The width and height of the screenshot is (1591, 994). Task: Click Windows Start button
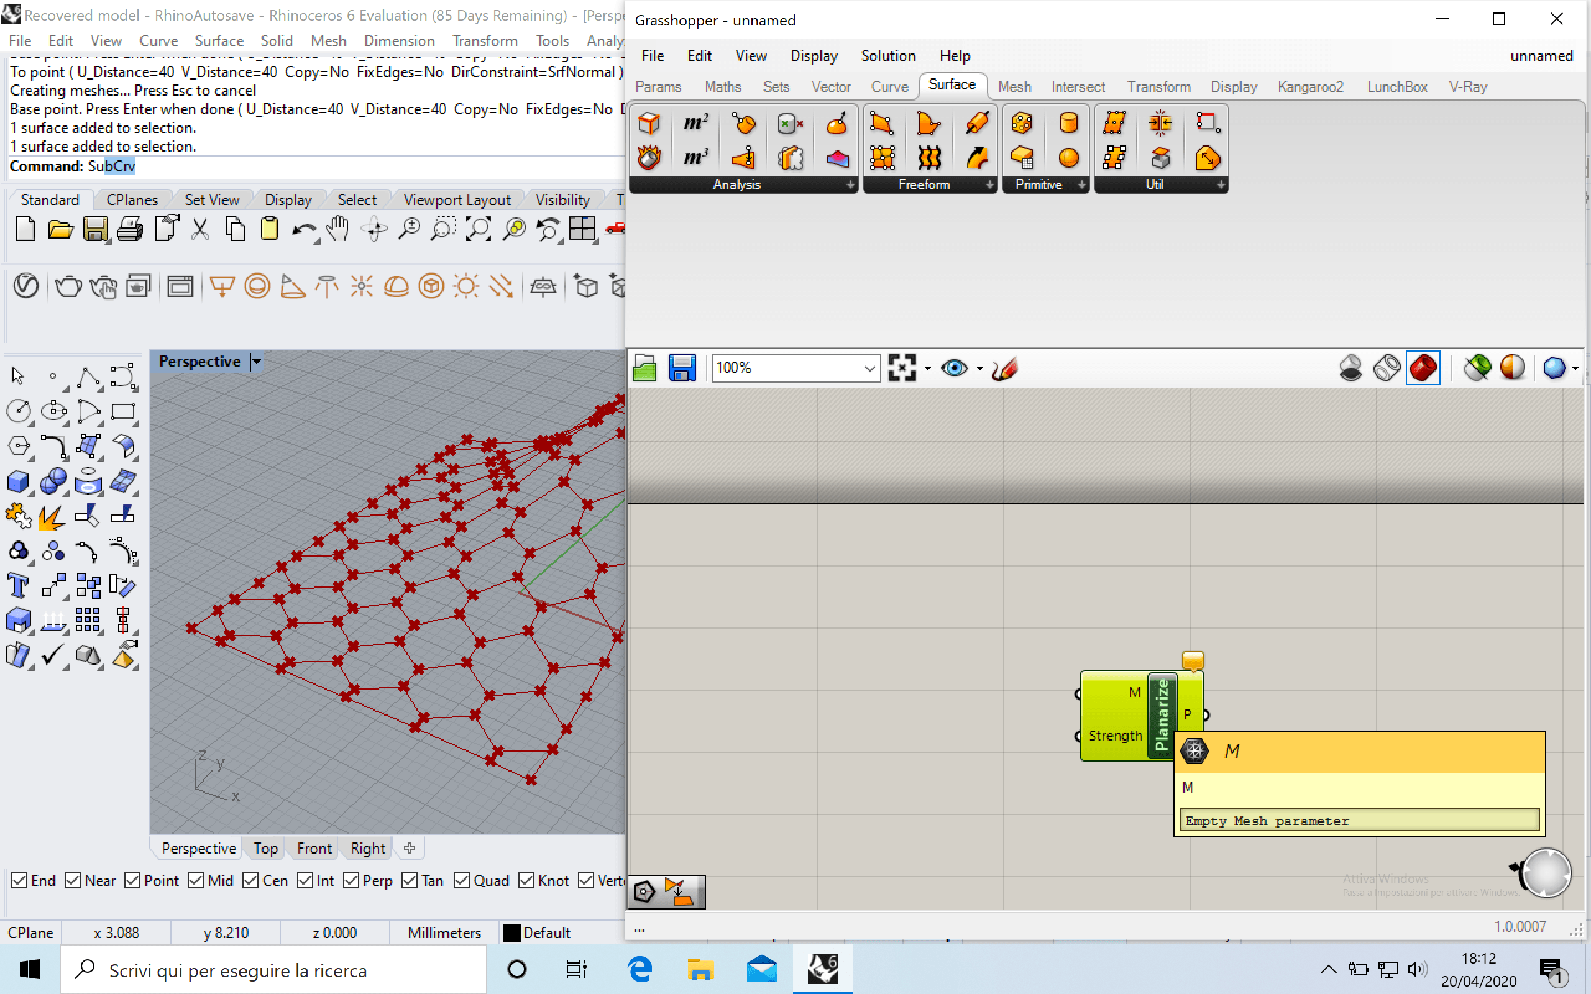click(30, 970)
